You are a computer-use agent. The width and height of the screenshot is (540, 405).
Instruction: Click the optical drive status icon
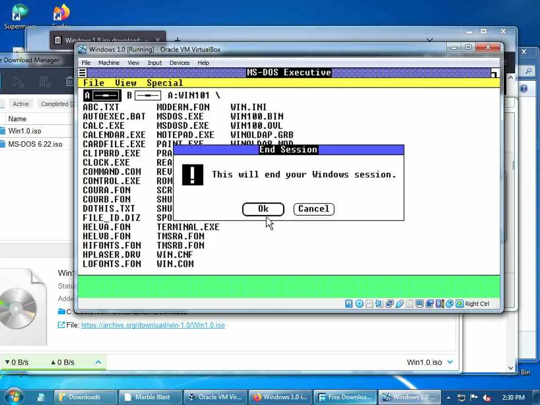pos(359,303)
